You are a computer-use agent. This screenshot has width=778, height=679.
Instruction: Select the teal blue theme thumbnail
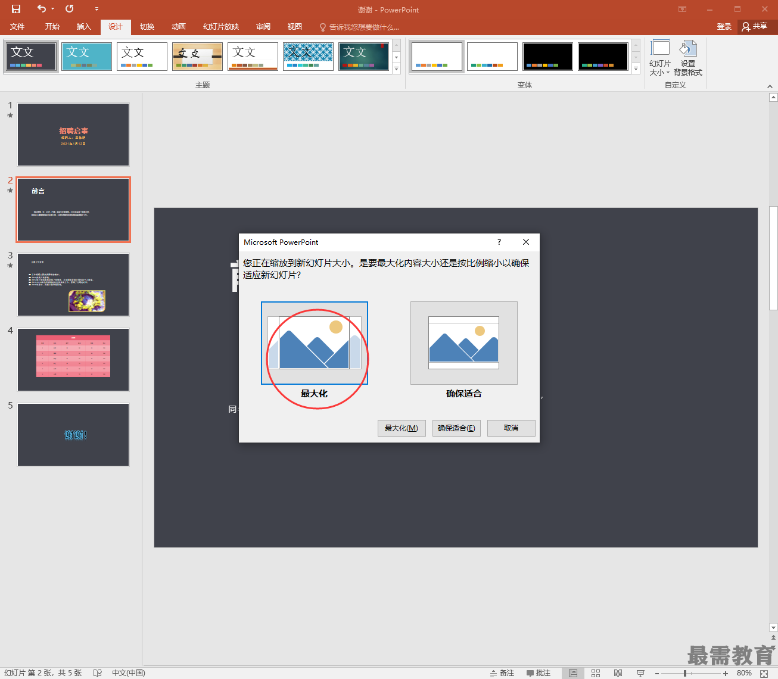(87, 57)
